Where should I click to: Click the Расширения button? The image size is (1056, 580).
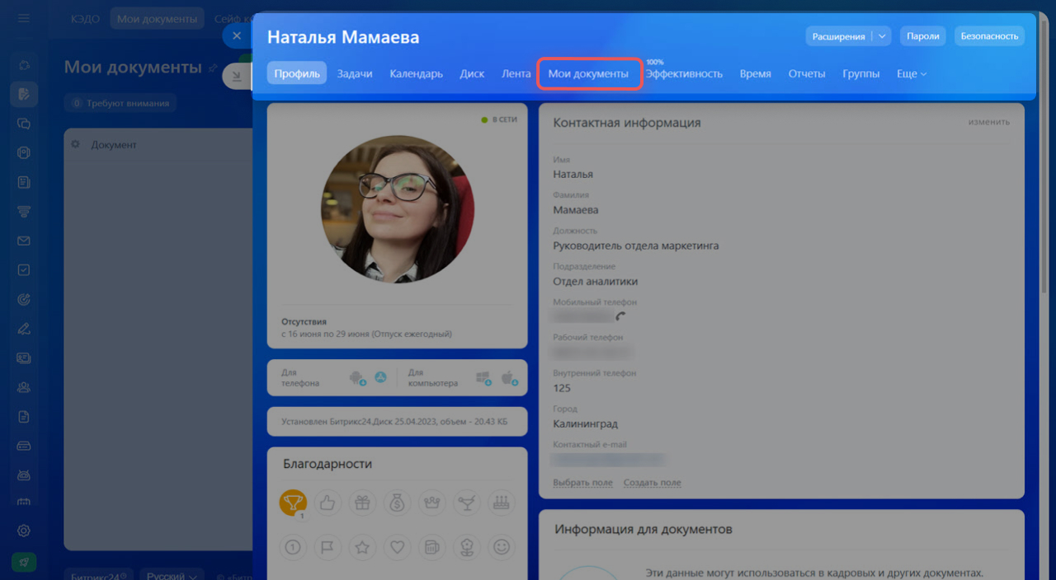point(839,36)
